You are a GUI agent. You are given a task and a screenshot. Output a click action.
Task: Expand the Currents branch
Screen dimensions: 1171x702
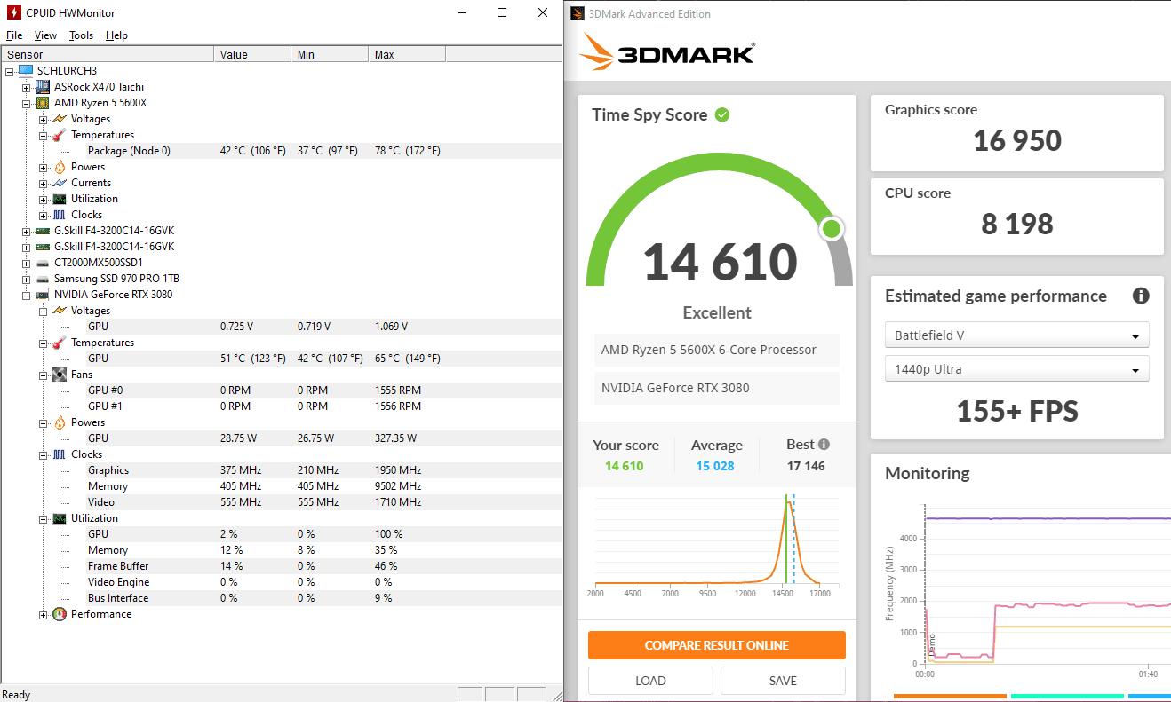(x=44, y=183)
